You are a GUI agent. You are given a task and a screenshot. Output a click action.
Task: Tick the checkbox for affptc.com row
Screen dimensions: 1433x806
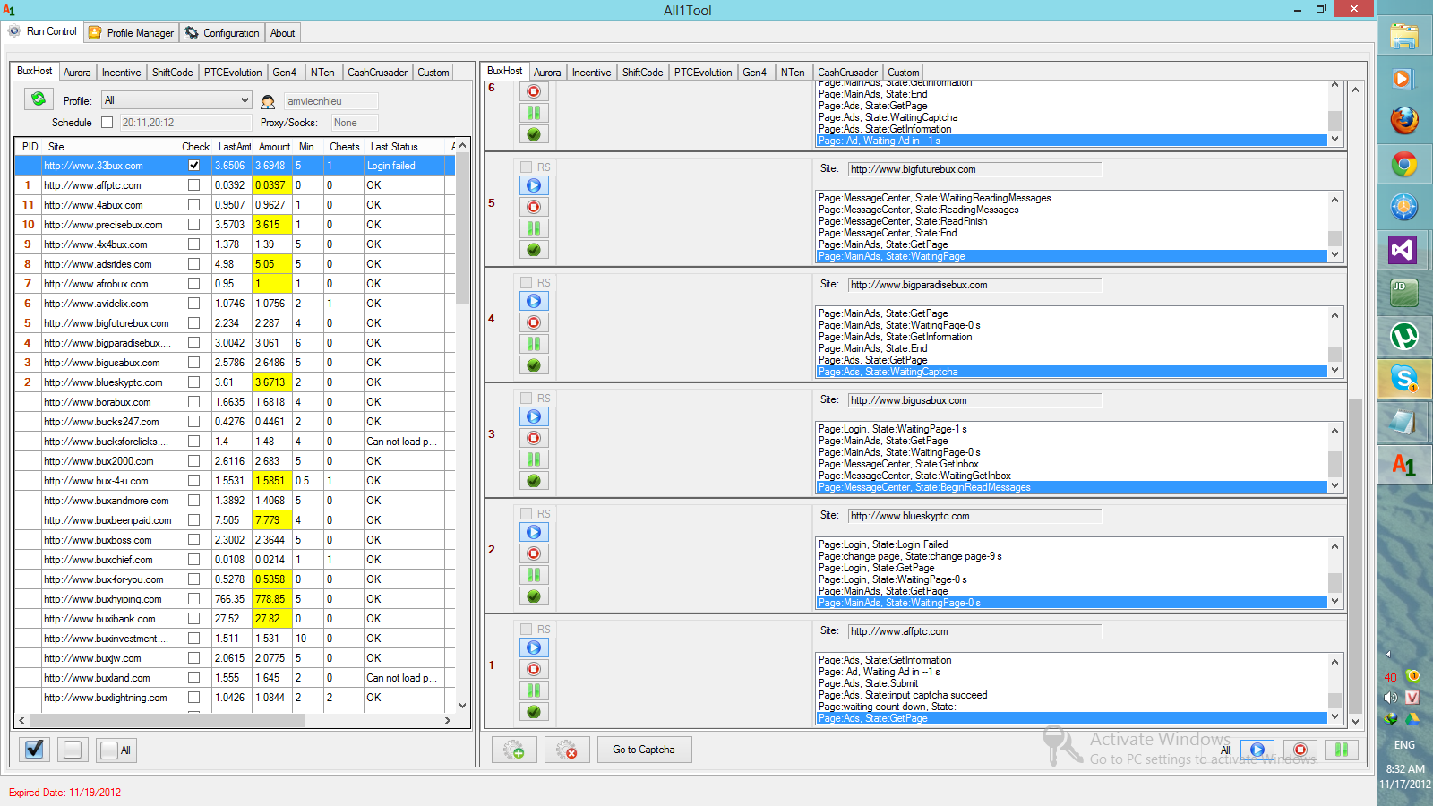coord(193,185)
